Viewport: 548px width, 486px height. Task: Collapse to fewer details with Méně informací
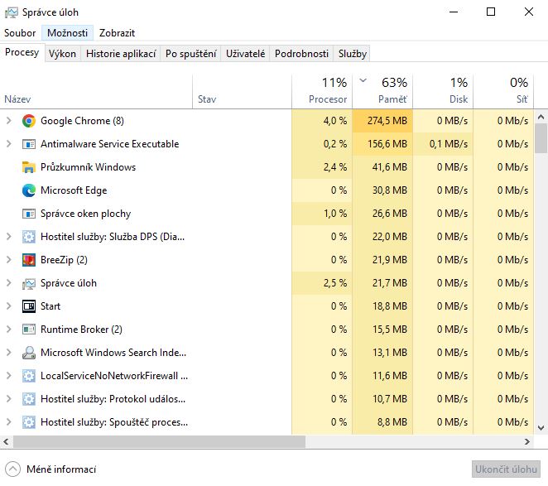53,469
